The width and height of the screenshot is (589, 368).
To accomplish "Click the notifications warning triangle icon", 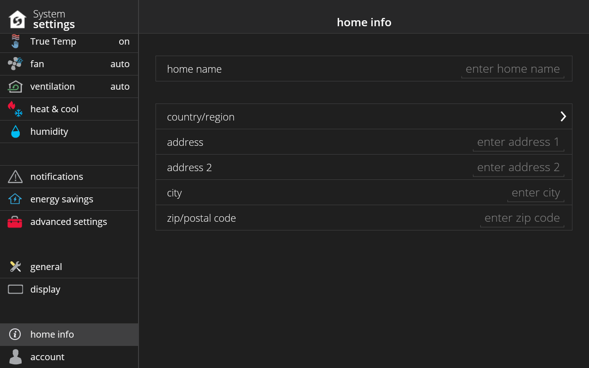I will coord(15,177).
